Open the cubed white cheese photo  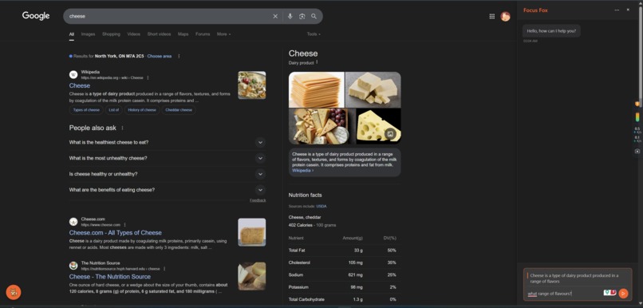(373, 89)
